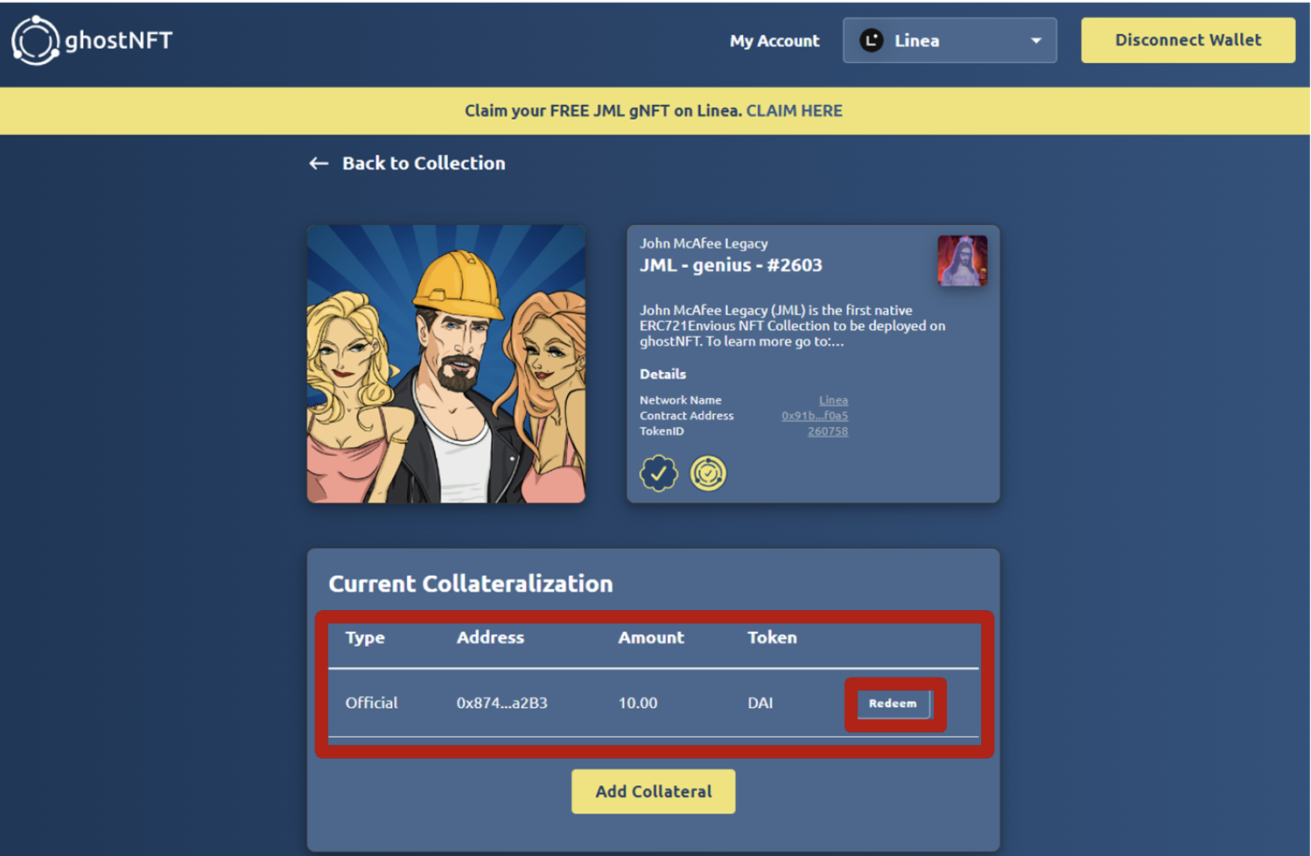Image resolution: width=1311 pixels, height=856 pixels.
Task: Click the verified checkmark badge icon
Action: [x=658, y=474]
